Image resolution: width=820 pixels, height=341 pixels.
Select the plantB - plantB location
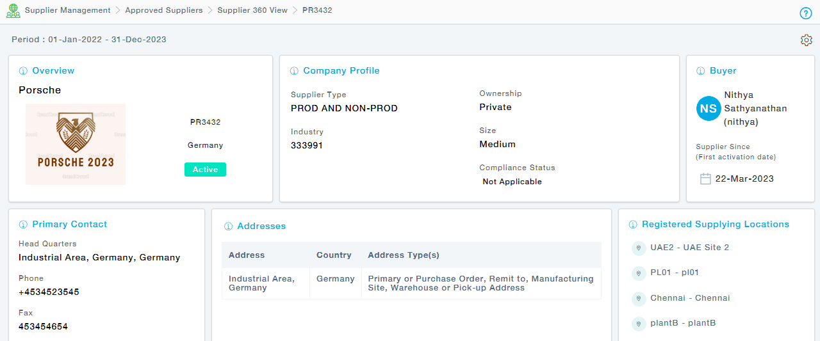click(674, 323)
